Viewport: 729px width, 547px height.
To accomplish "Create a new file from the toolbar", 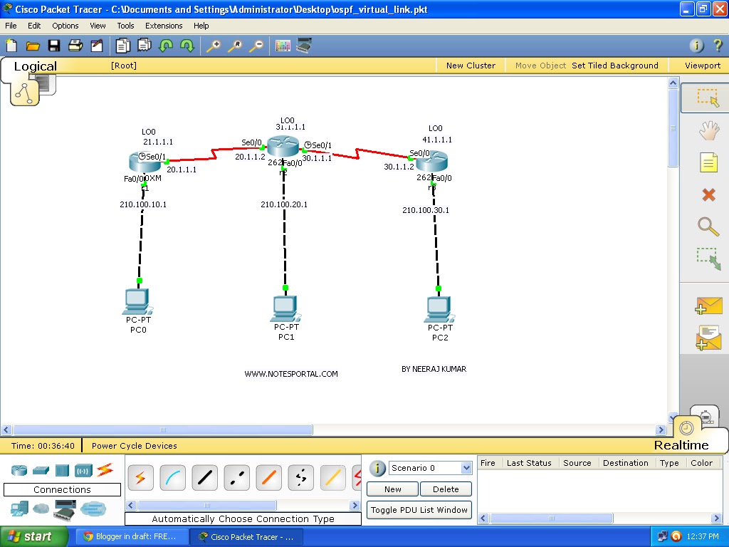I will click(x=11, y=46).
